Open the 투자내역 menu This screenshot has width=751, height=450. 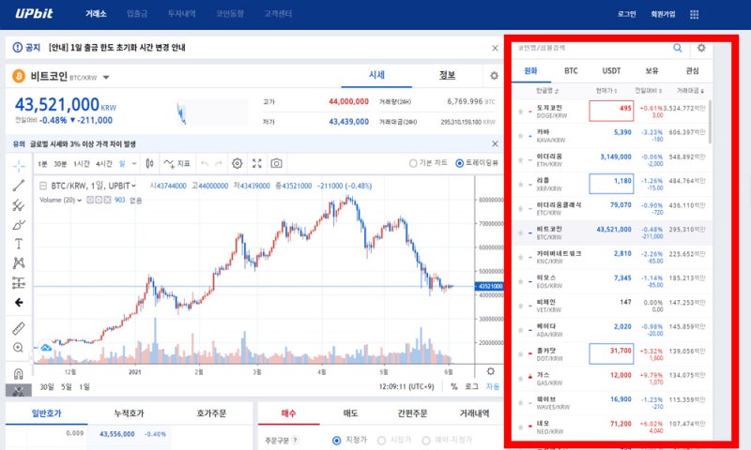pos(181,14)
